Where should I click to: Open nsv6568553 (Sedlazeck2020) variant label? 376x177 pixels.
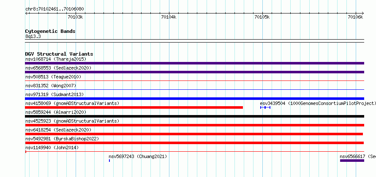click(x=58, y=68)
